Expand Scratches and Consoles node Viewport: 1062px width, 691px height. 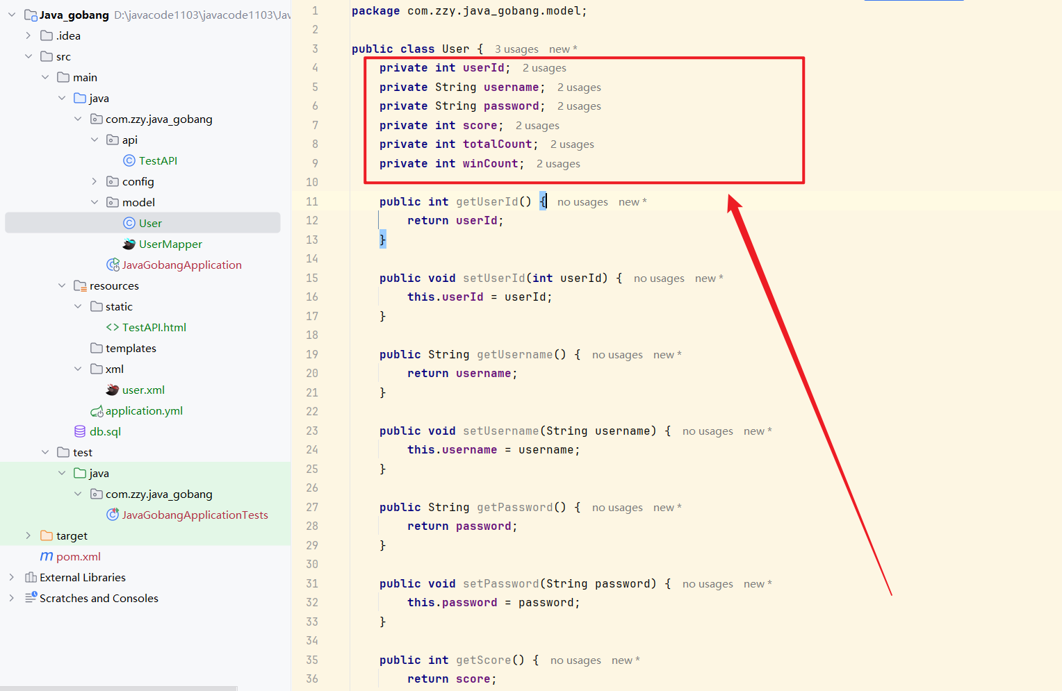click(12, 598)
